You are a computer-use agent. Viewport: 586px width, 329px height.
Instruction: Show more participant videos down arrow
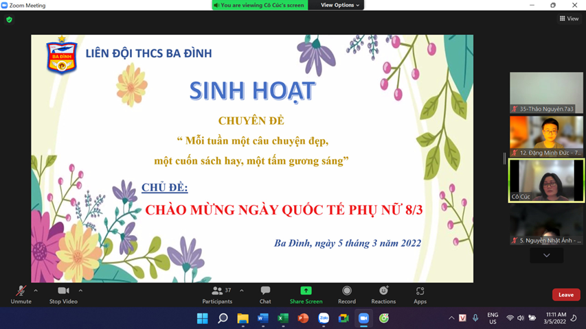pos(546,256)
